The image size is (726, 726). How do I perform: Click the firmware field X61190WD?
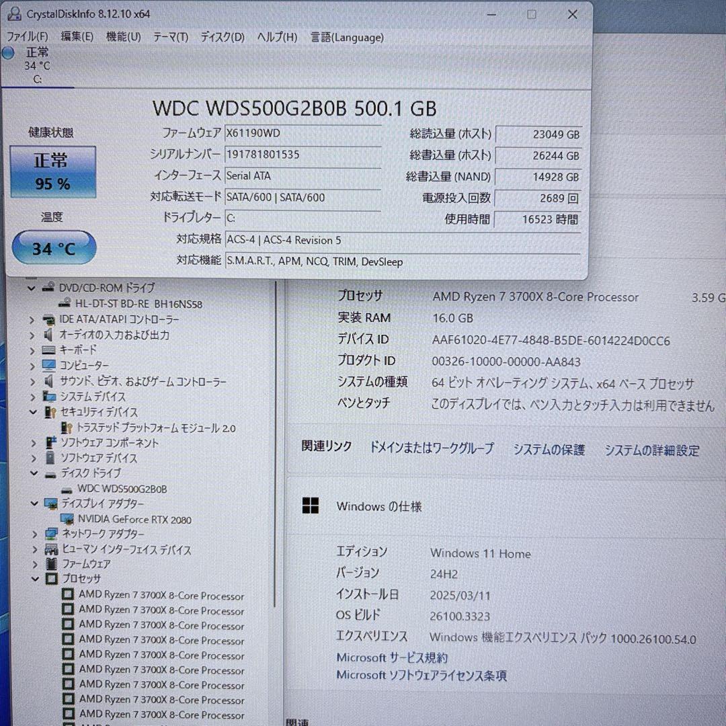pyautogui.click(x=302, y=133)
